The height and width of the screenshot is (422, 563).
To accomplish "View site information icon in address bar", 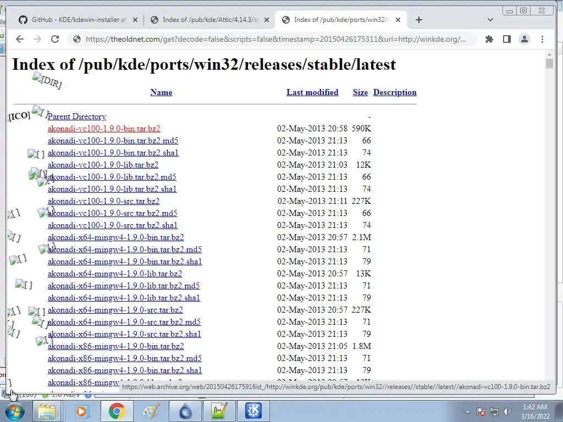I will [77, 39].
